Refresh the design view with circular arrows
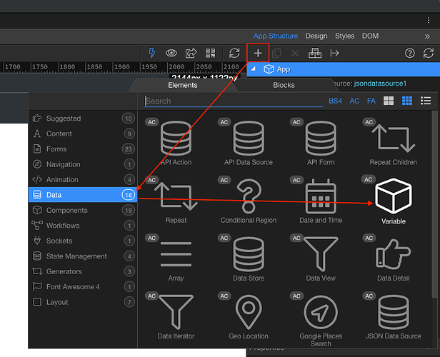Screen dimensions: 440x357 [234, 53]
